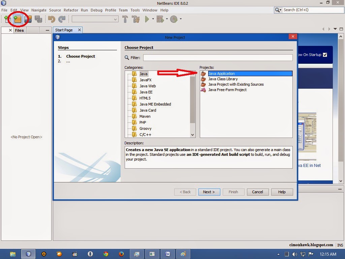
Task: Click the Redo arrow icon
Action: pyautogui.click(x=62, y=19)
